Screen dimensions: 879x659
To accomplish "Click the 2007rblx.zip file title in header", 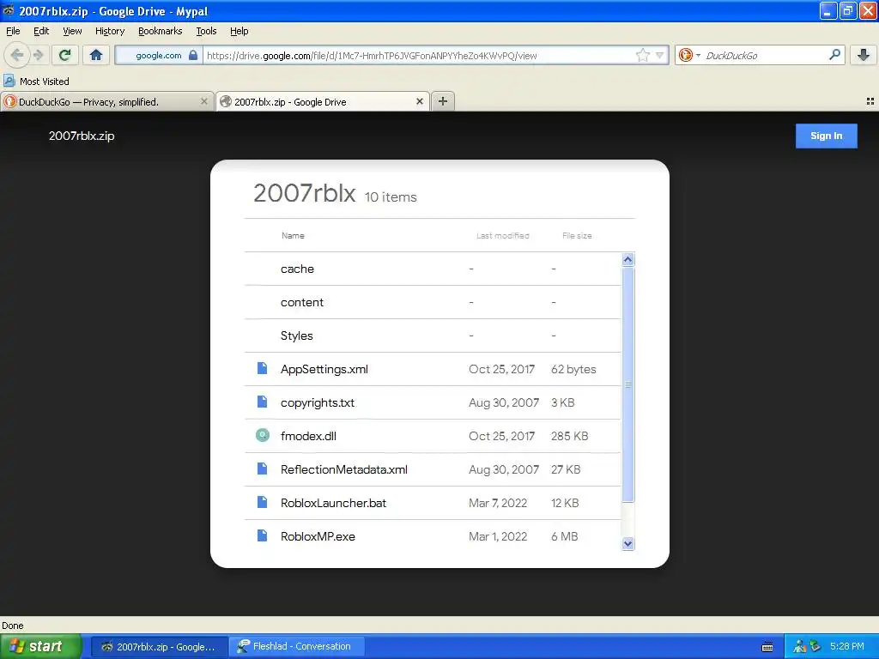I will click(82, 136).
